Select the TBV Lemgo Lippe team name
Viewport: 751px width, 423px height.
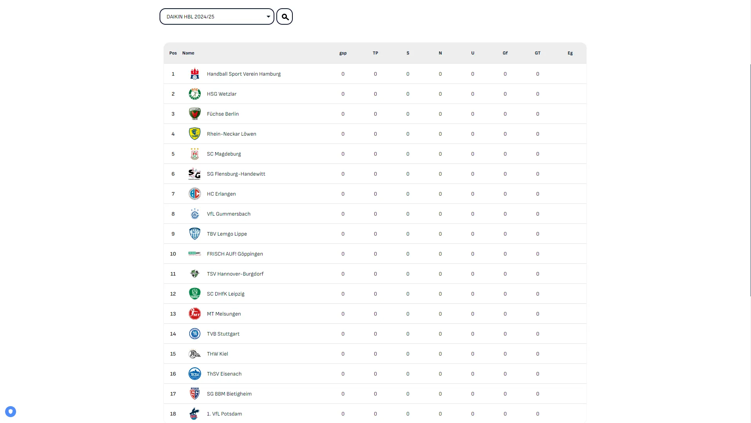(227, 234)
